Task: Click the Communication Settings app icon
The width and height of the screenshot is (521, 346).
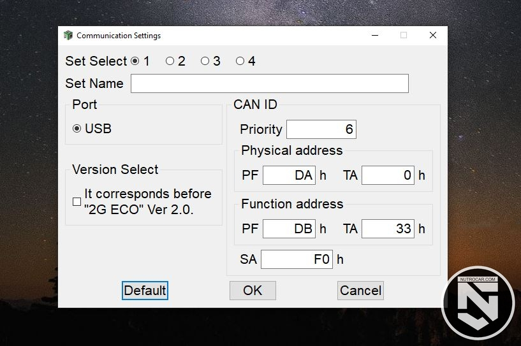Action: [x=68, y=36]
